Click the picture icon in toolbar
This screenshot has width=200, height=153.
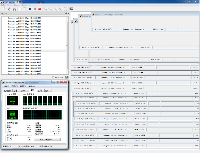tap(71, 9)
